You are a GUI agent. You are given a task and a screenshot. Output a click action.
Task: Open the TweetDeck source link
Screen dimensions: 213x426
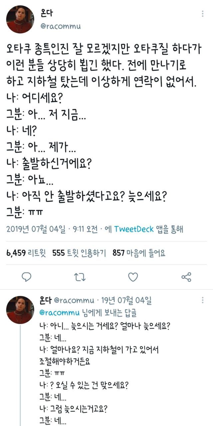(x=134, y=229)
